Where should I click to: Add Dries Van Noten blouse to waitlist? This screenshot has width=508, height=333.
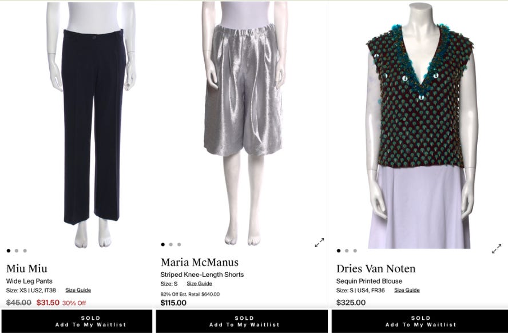tap(420, 322)
